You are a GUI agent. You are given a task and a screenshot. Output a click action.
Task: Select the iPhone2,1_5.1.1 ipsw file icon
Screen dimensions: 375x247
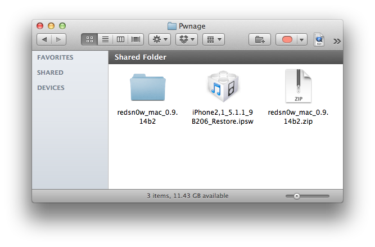(223, 87)
